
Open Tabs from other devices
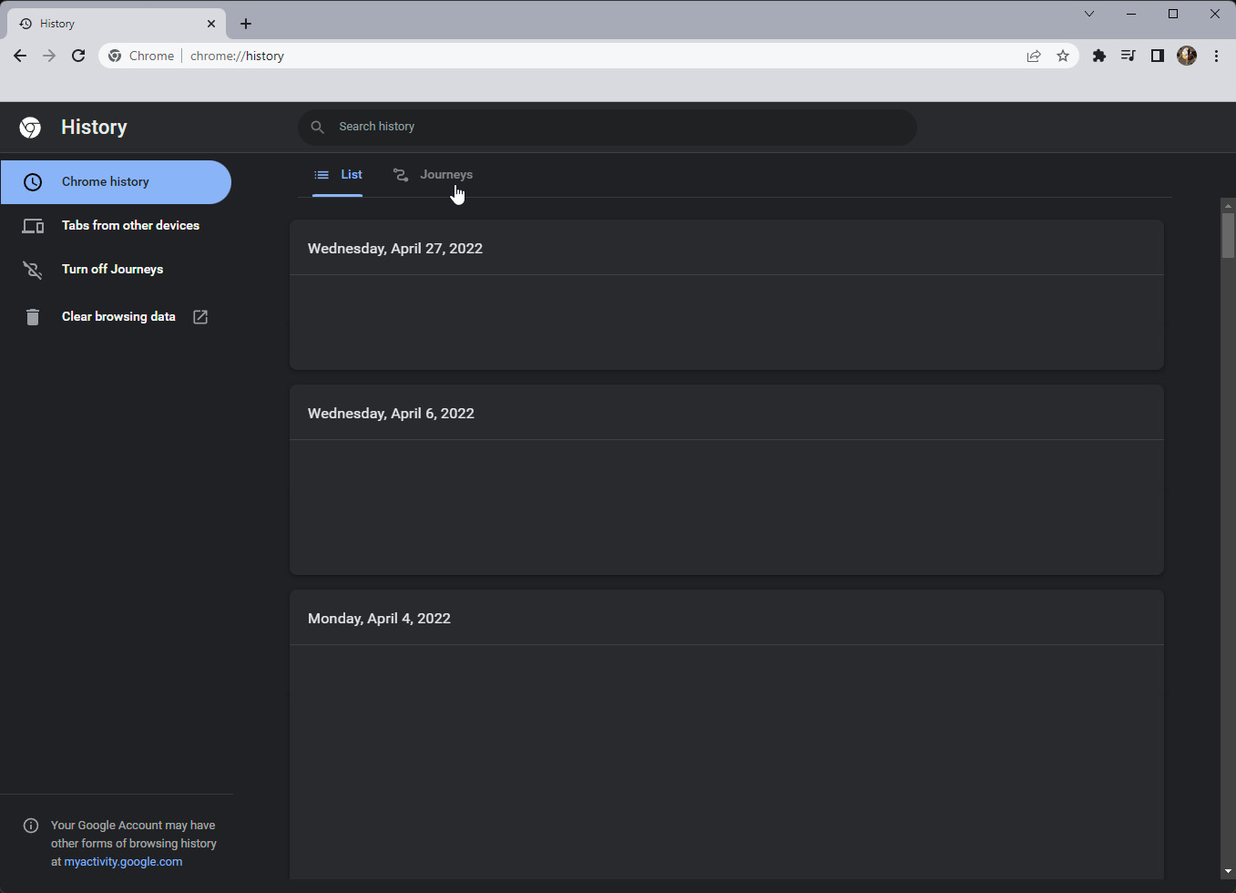pyautogui.click(x=130, y=226)
